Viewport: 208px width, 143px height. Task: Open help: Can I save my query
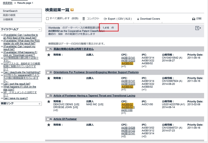tap(16, 98)
